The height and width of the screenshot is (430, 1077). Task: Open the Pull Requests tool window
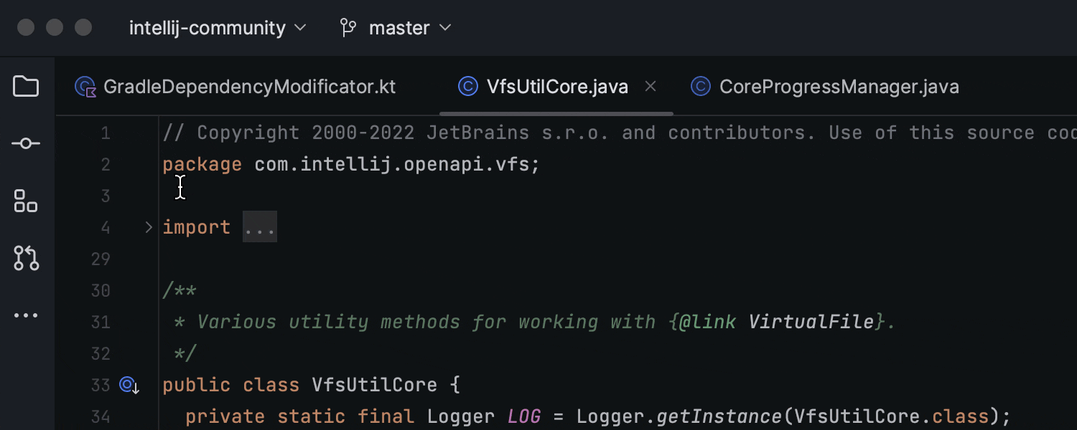tap(26, 258)
